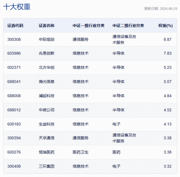
Task: Select security name 中微公司
Action: [46, 110]
